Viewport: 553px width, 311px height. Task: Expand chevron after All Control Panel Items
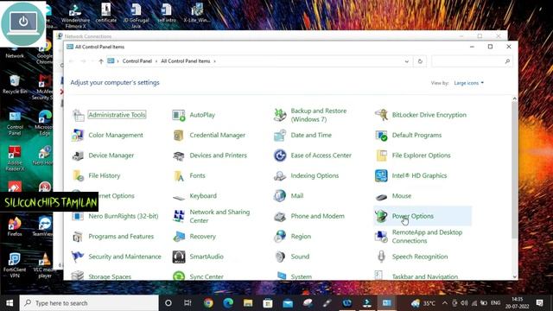(x=214, y=61)
